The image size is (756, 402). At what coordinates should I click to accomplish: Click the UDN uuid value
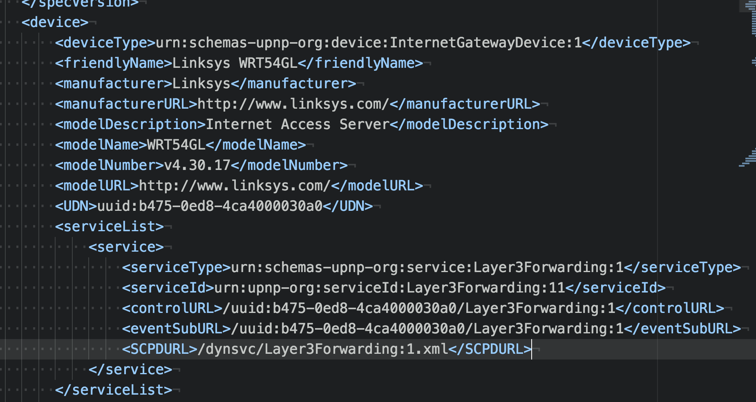210,206
